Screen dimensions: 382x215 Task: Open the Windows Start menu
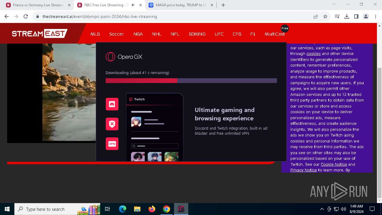(7, 209)
